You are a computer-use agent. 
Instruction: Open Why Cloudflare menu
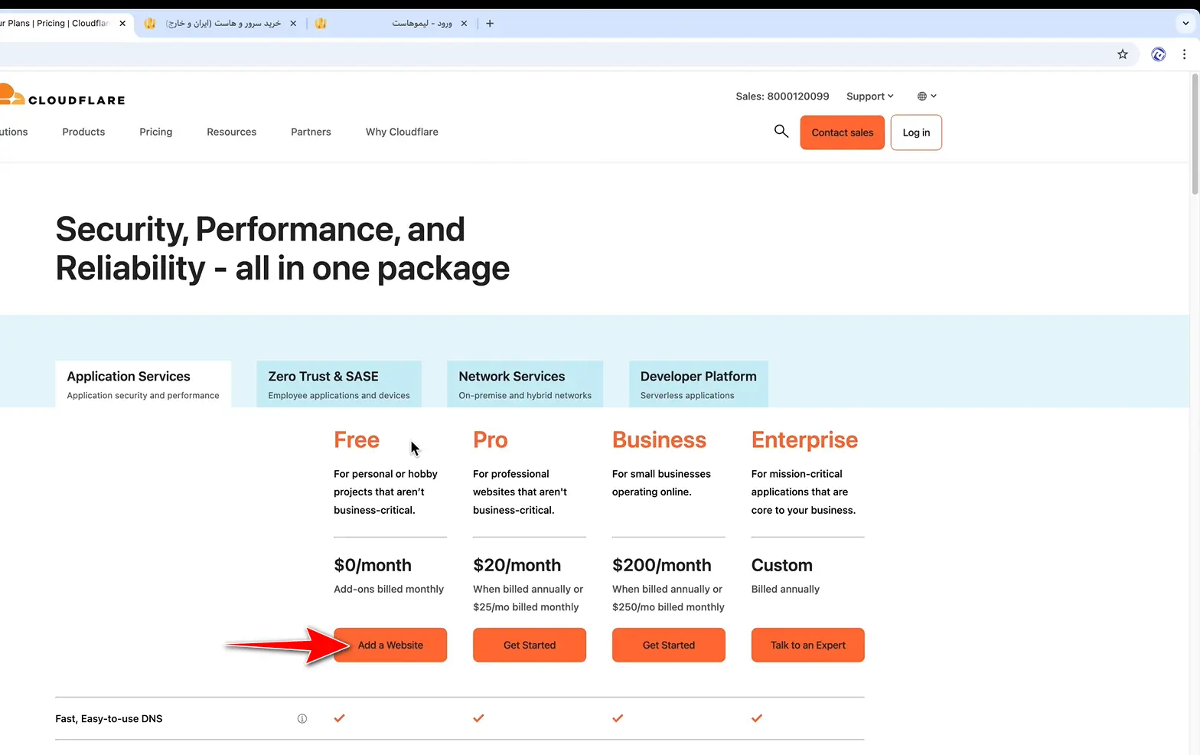tap(402, 132)
